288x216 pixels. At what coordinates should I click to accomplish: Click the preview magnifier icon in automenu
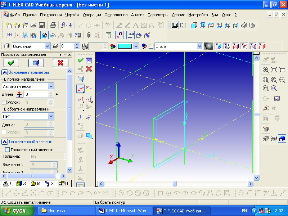[80, 79]
